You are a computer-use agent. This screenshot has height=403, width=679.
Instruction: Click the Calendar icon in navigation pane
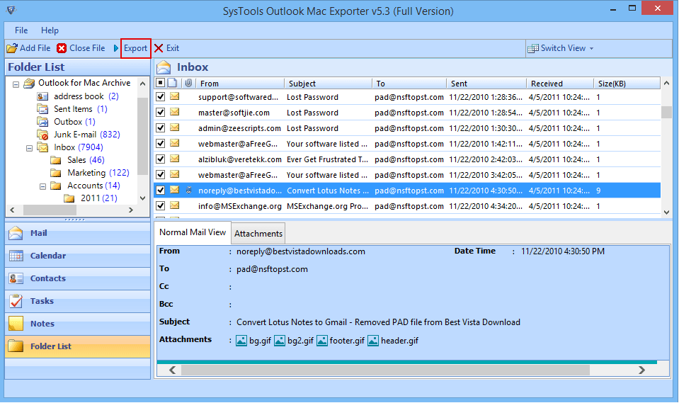click(16, 256)
